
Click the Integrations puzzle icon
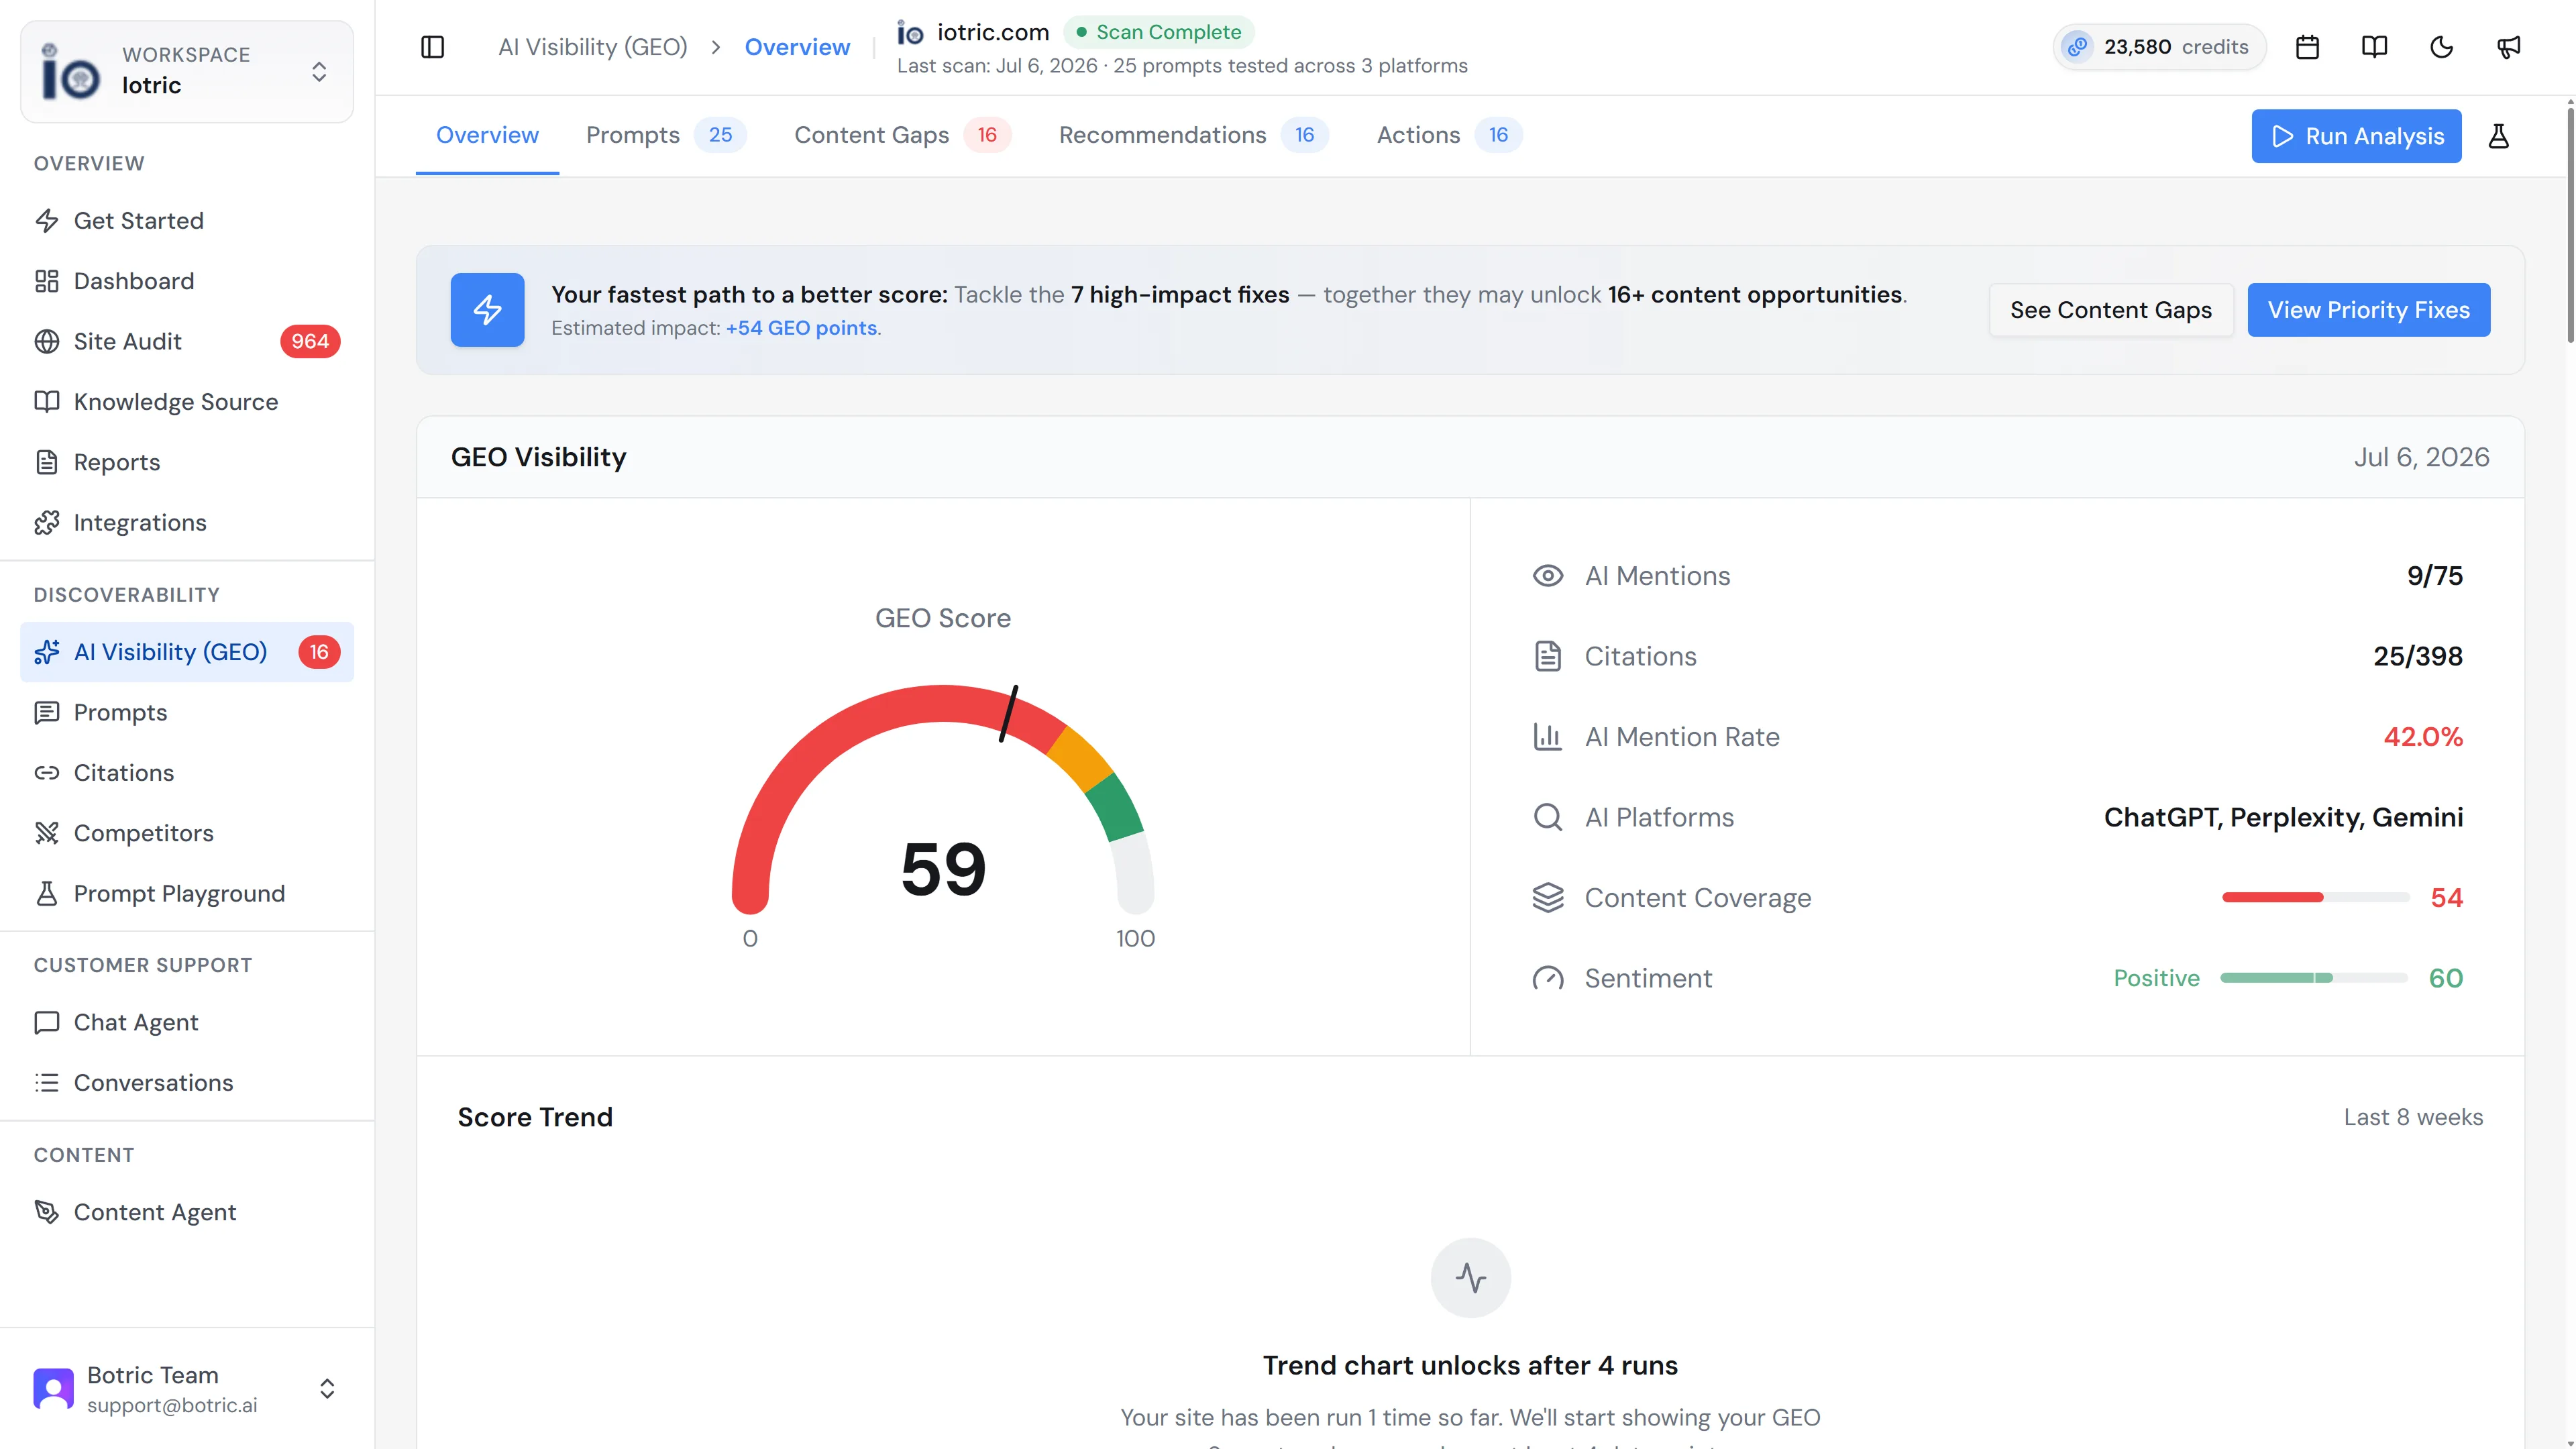[47, 523]
